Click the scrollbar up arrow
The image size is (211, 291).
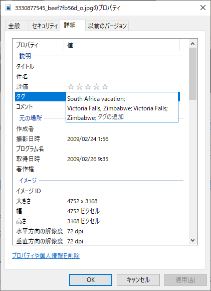tap(192, 44)
